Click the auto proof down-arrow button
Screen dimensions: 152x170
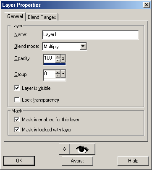pyautogui.click(x=64, y=149)
